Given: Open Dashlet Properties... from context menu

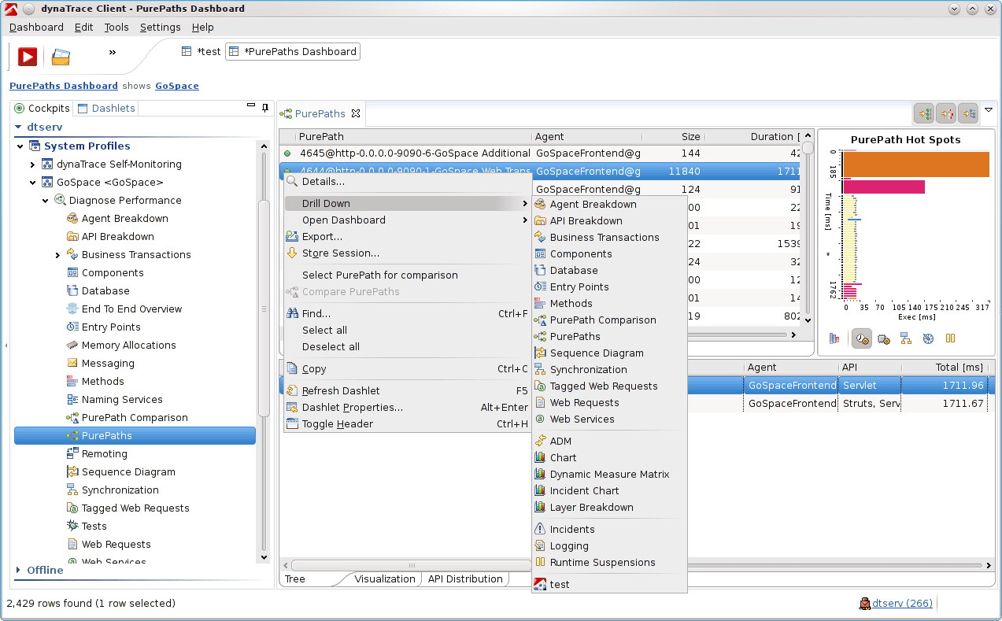Looking at the screenshot, I should [408, 407].
